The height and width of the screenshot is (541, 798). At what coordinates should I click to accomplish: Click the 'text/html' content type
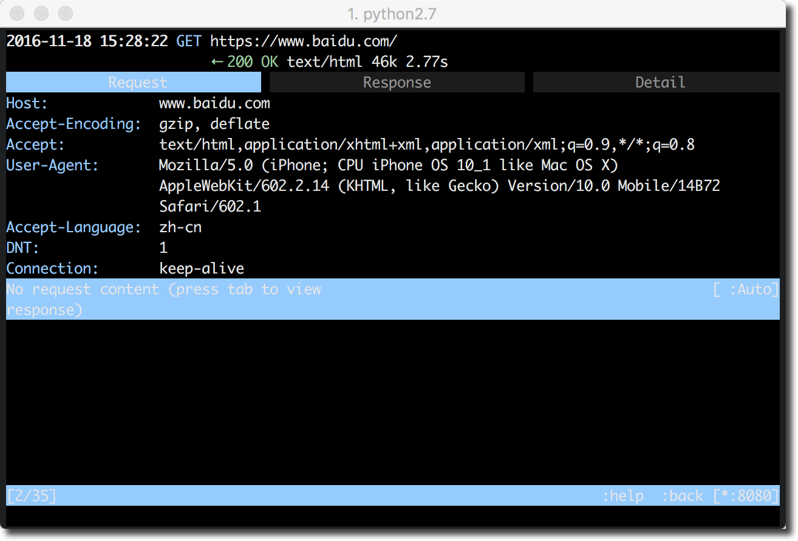(325, 62)
